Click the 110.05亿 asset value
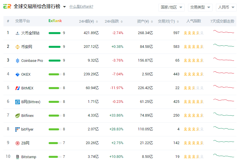 pos(145,129)
